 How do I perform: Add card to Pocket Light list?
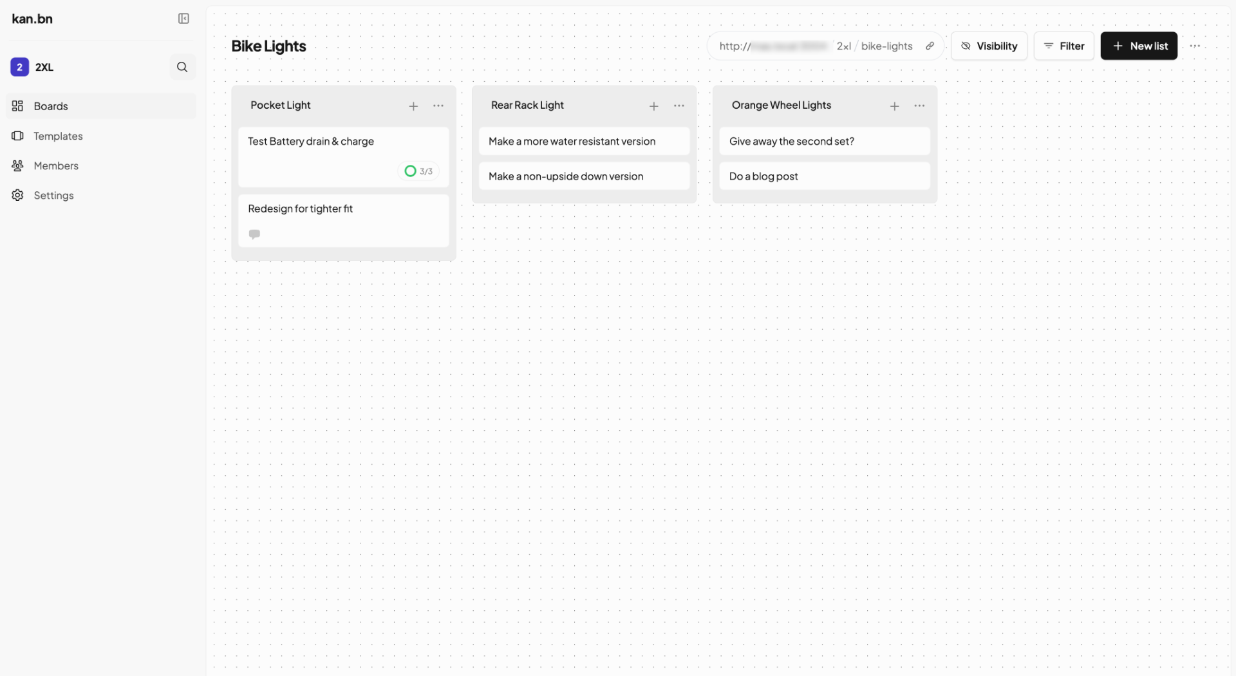click(x=413, y=106)
